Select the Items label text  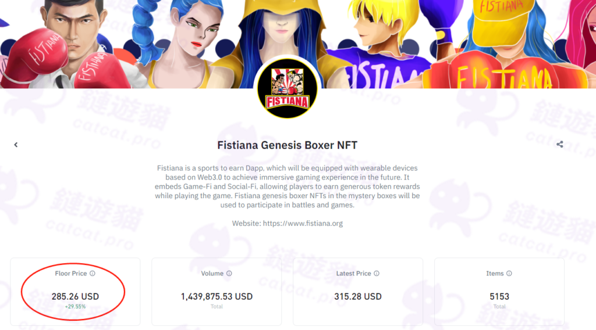(495, 274)
